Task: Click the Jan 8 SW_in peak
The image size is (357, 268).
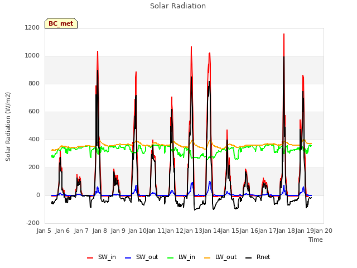Action: tap(98, 51)
